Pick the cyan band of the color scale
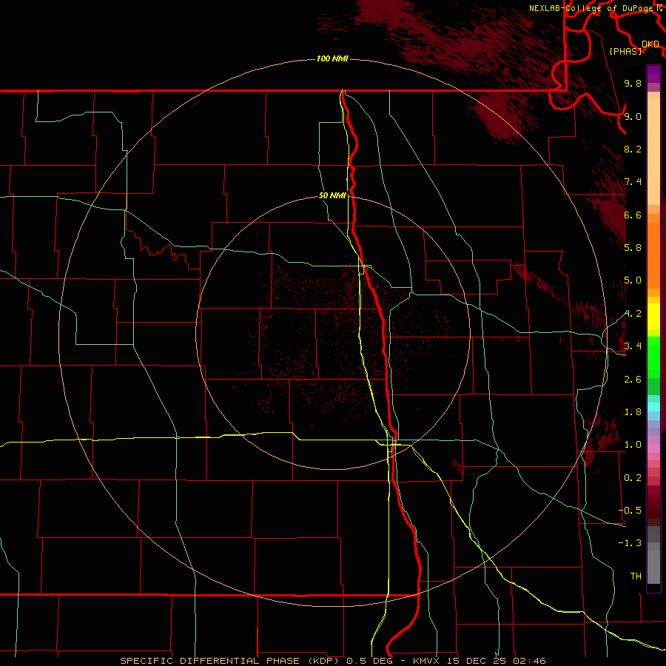The height and width of the screenshot is (666, 666). tap(653, 407)
